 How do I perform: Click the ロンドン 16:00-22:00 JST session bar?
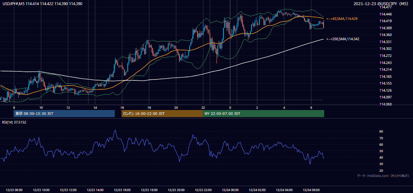pyautogui.click(x=162, y=114)
